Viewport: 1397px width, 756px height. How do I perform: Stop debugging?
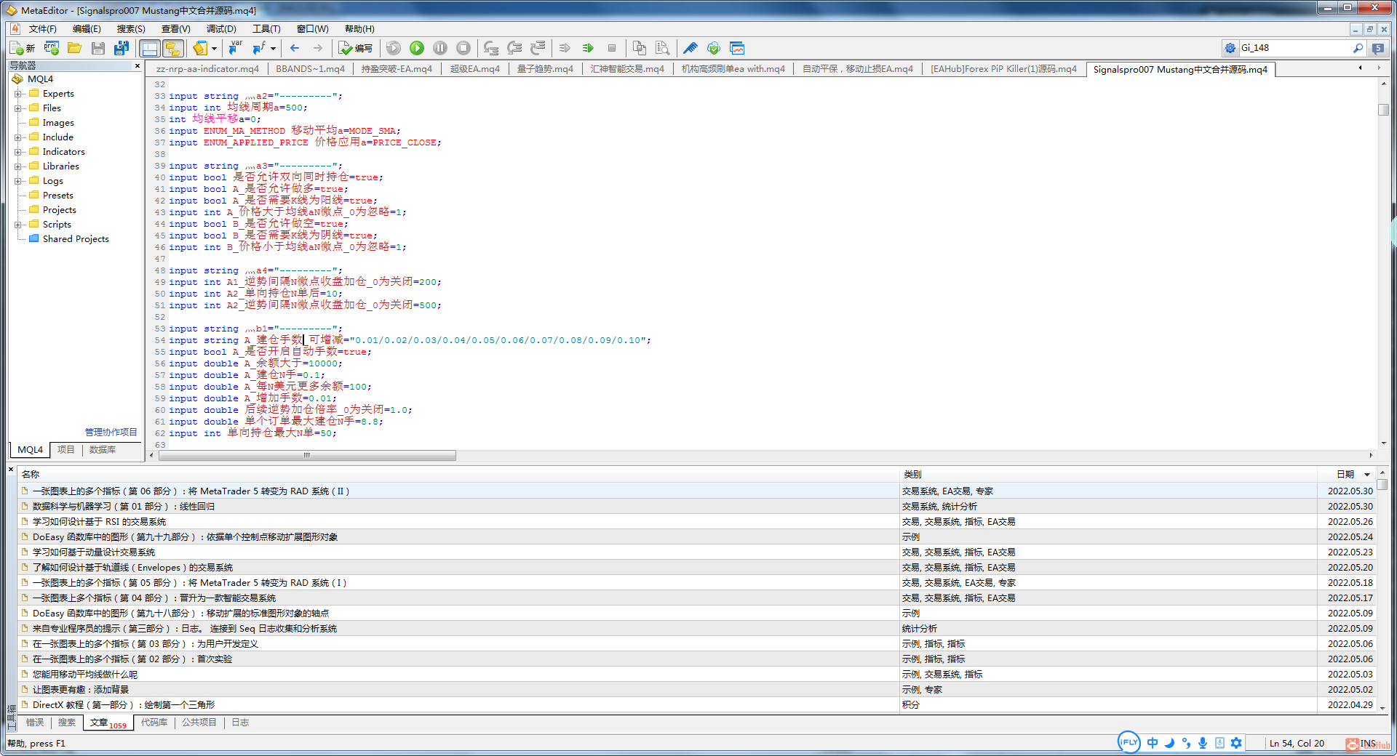click(x=463, y=48)
